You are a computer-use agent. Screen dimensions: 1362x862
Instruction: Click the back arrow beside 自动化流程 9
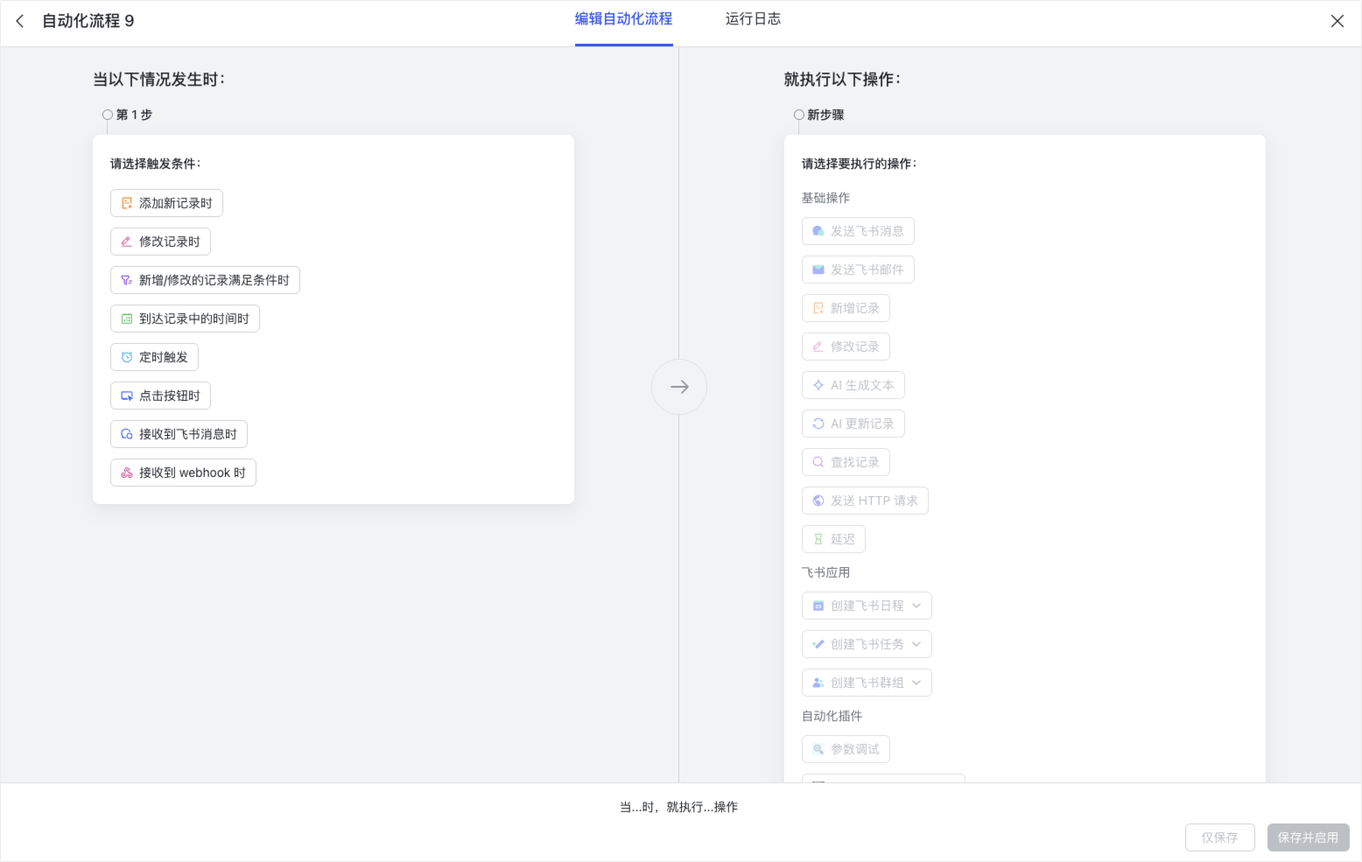(x=20, y=21)
